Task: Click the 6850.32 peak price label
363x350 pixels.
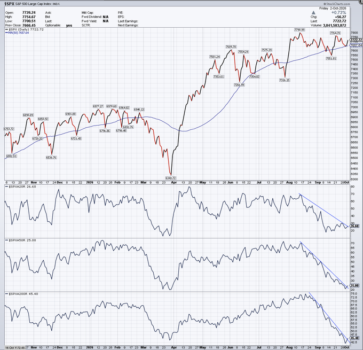Action: point(43,119)
